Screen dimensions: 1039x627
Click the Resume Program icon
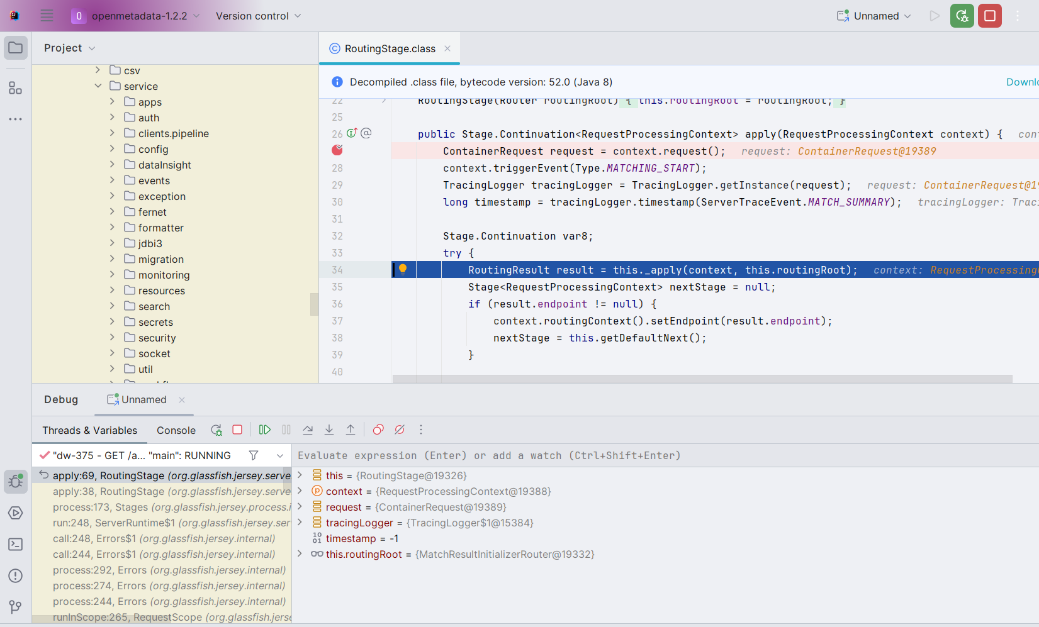(x=264, y=430)
